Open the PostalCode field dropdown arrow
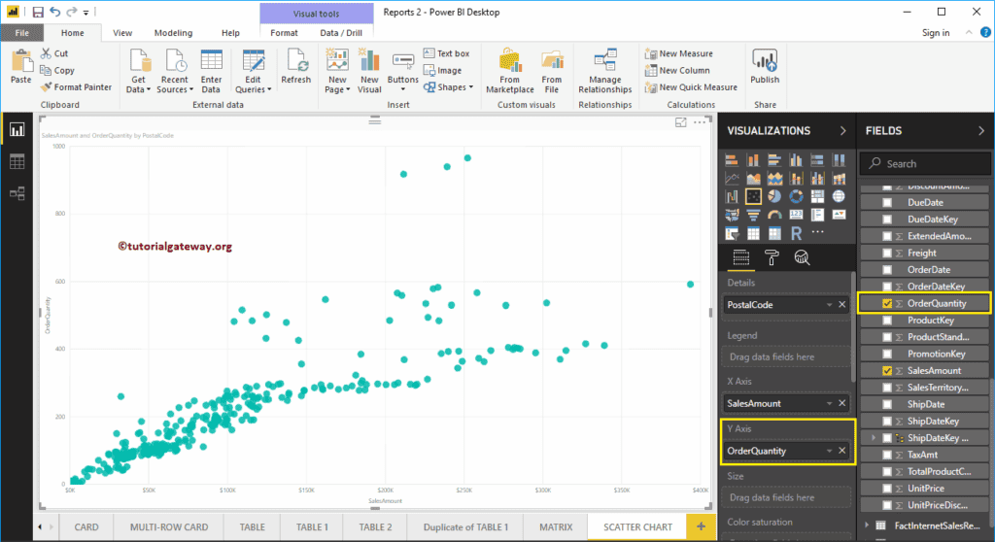The width and height of the screenshot is (995, 542). pyautogui.click(x=829, y=305)
